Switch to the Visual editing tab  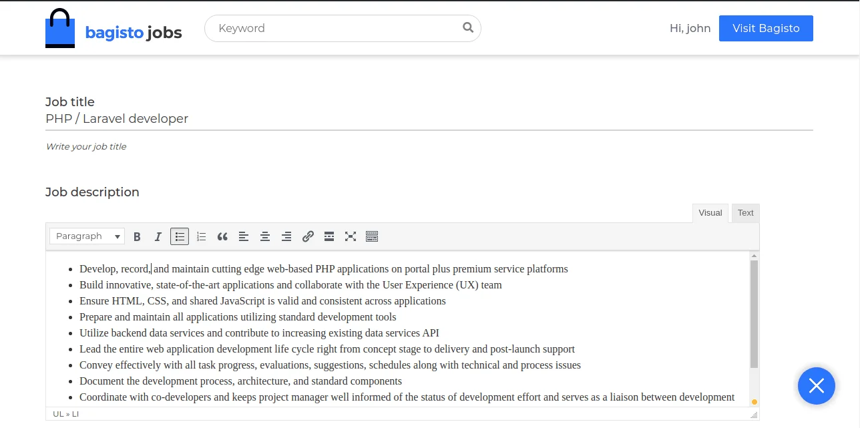click(x=710, y=212)
